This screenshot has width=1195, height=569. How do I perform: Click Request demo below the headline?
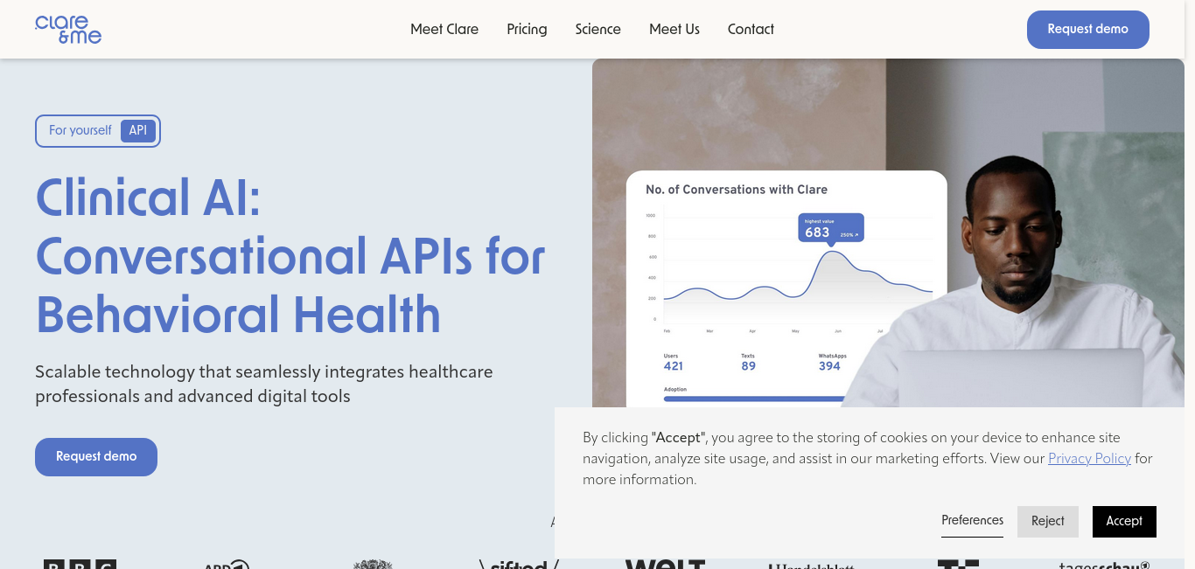(96, 456)
